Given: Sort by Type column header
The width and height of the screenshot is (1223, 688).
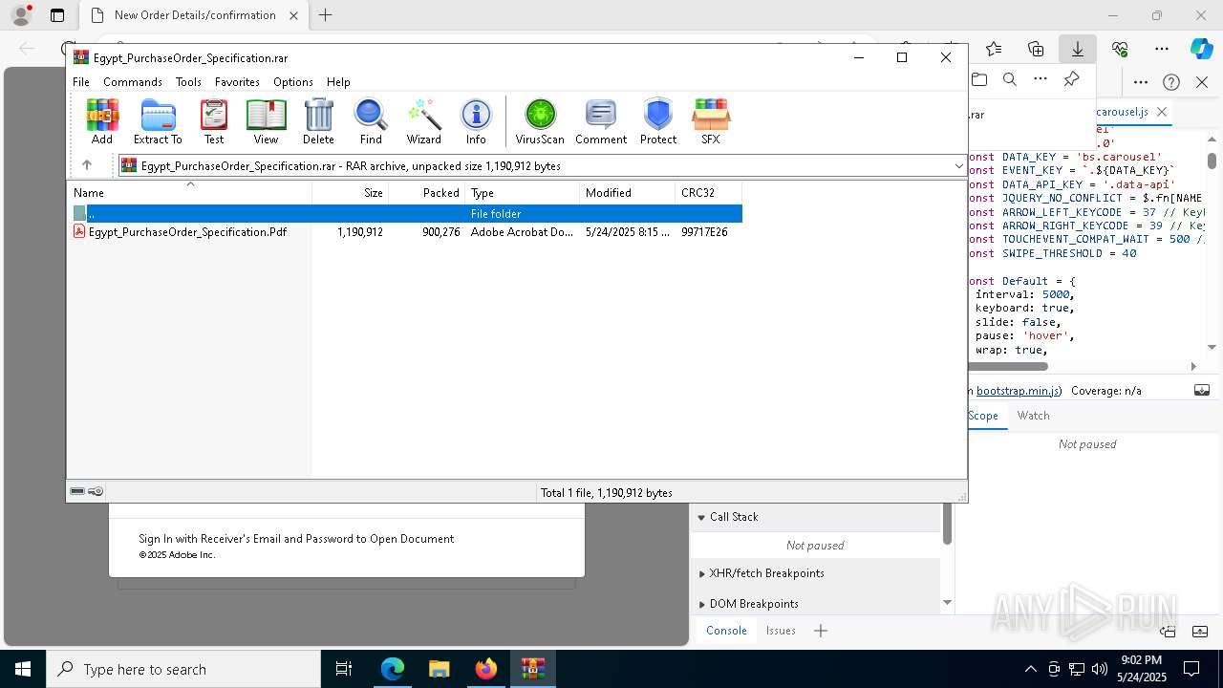Looking at the screenshot, I should click(x=523, y=192).
